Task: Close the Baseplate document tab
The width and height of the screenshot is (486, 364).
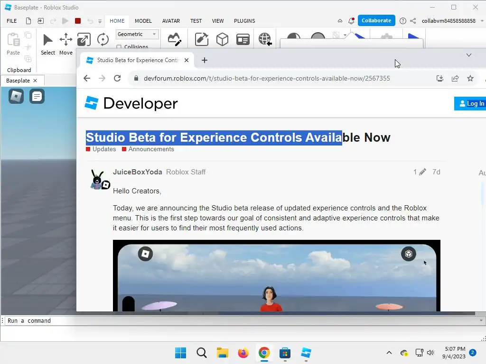Action: [35, 81]
